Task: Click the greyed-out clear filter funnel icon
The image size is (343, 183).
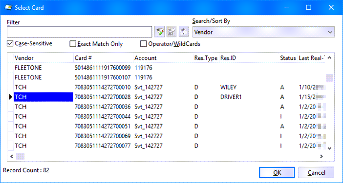Action: click(171, 32)
